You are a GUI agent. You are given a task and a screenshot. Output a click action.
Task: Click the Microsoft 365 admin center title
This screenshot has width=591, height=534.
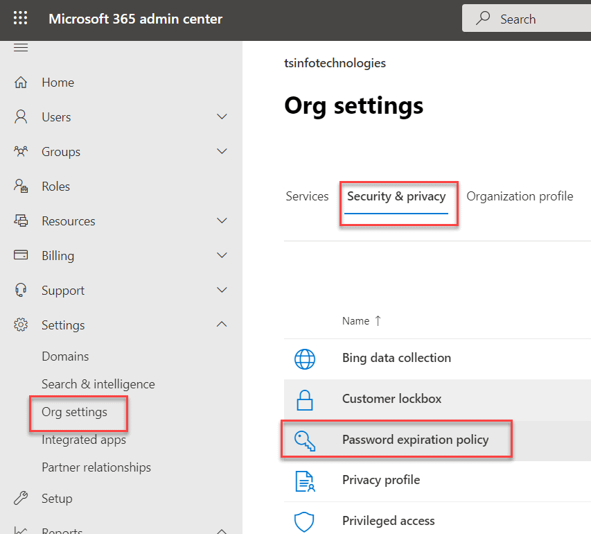135,19
